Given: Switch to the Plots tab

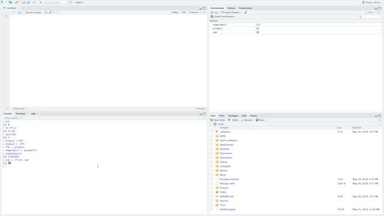Looking at the screenshot, I should [221, 116].
